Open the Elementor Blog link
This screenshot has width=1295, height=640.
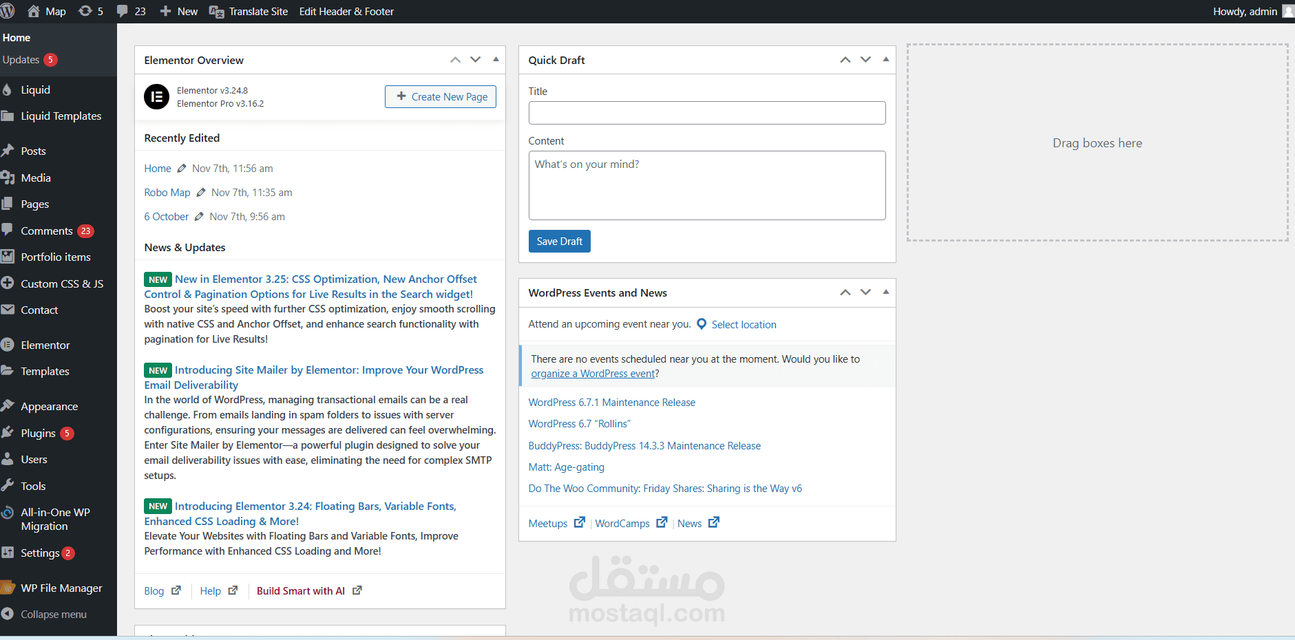click(x=162, y=590)
